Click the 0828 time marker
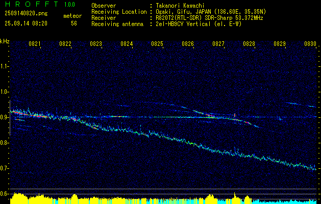Screen dimensions: 321x204 point(249,44)
